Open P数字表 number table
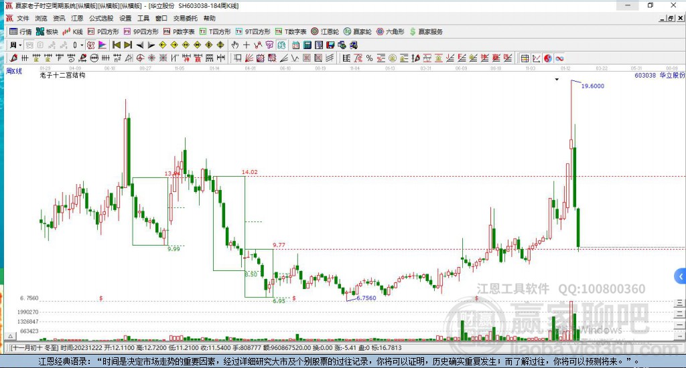Screen dimensions: 686x368 [x=179, y=31]
